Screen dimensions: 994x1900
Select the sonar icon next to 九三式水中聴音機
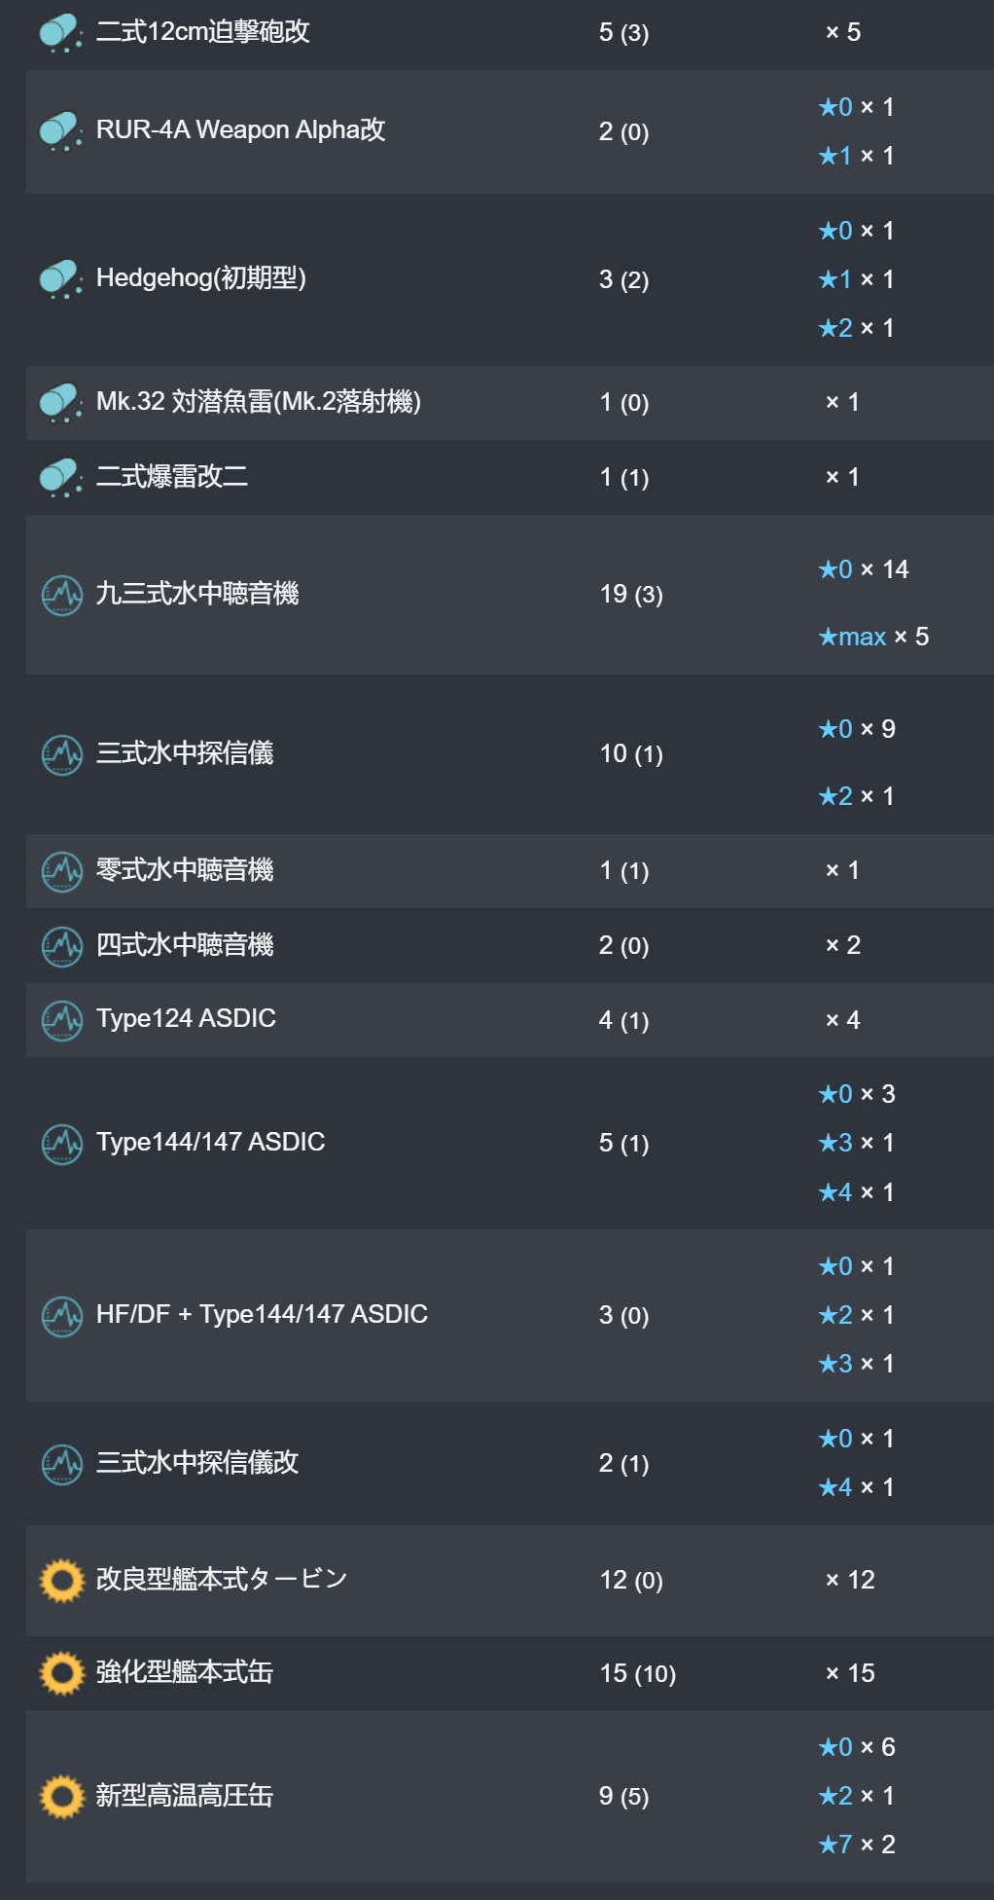[62, 595]
